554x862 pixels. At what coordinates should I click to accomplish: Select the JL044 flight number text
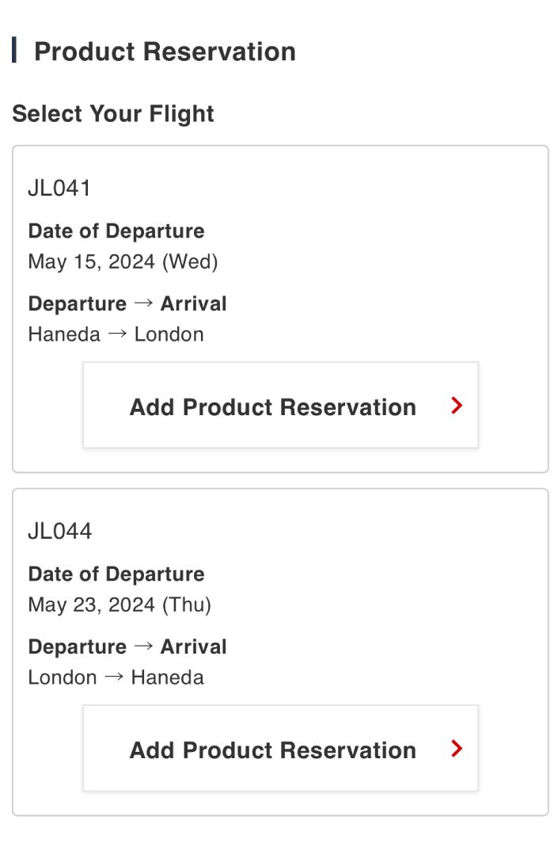pyautogui.click(x=59, y=532)
